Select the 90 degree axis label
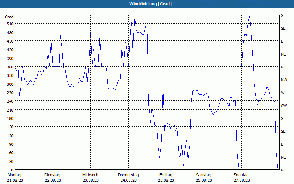This screenshot has width=294, height=184. [10, 144]
